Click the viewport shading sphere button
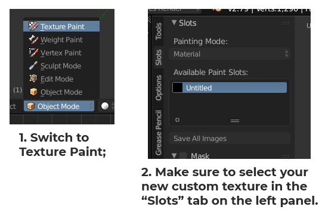The width and height of the screenshot is (322, 219). point(105,106)
